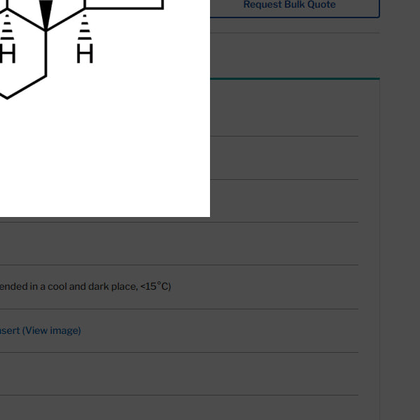Open the insert (View image) link
The width and height of the screenshot is (420, 420).
tap(40, 330)
